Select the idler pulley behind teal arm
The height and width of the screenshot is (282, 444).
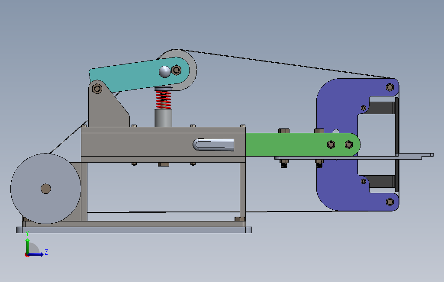(193, 71)
